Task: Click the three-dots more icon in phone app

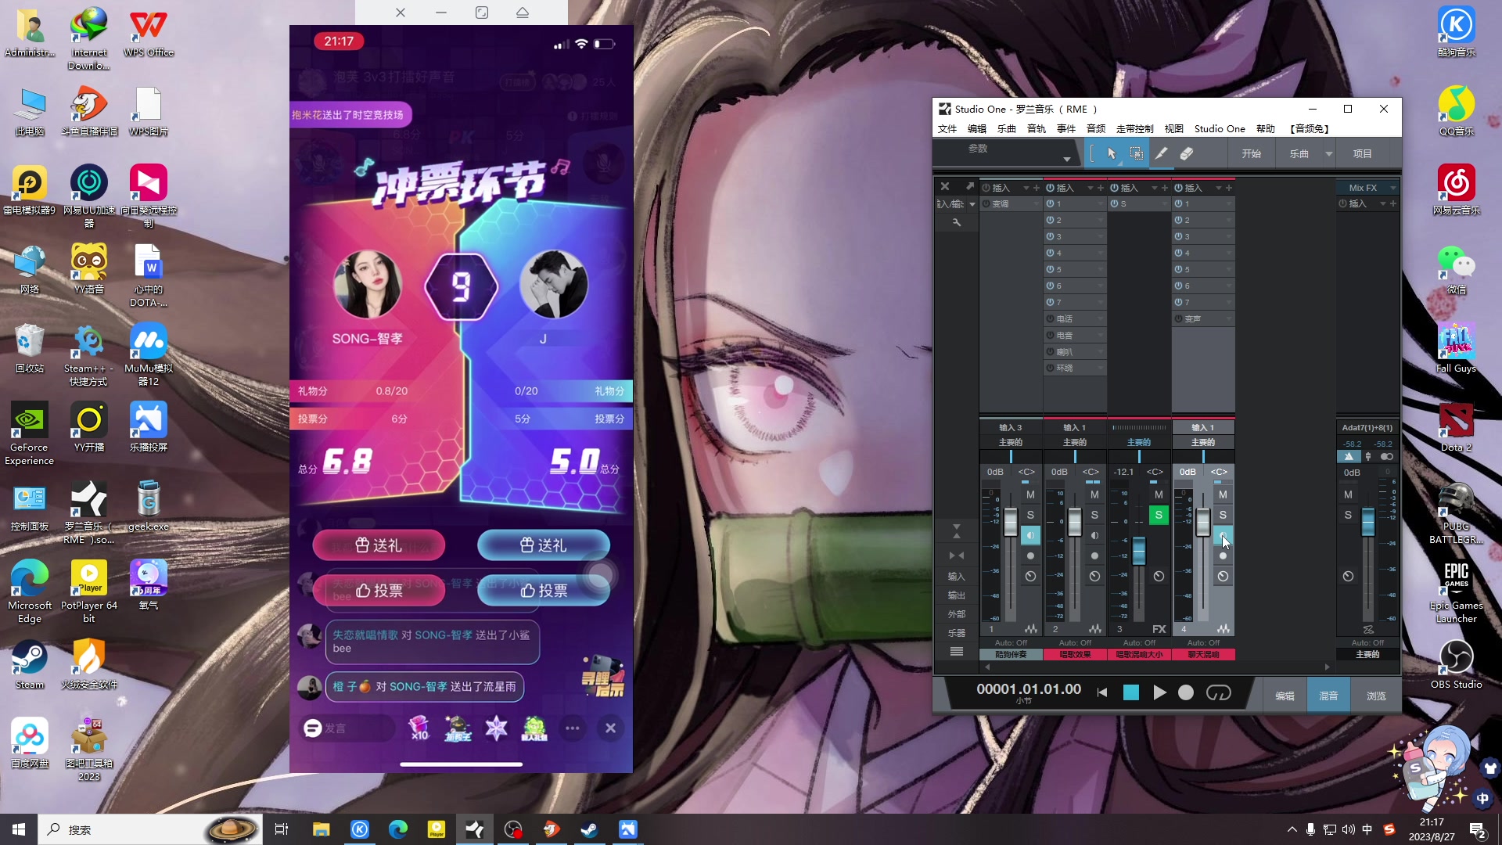Action: [x=573, y=728]
